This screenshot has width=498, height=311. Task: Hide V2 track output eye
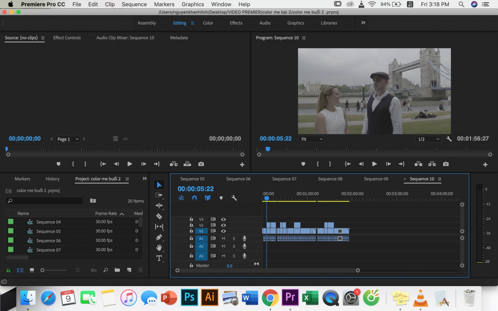click(x=223, y=225)
